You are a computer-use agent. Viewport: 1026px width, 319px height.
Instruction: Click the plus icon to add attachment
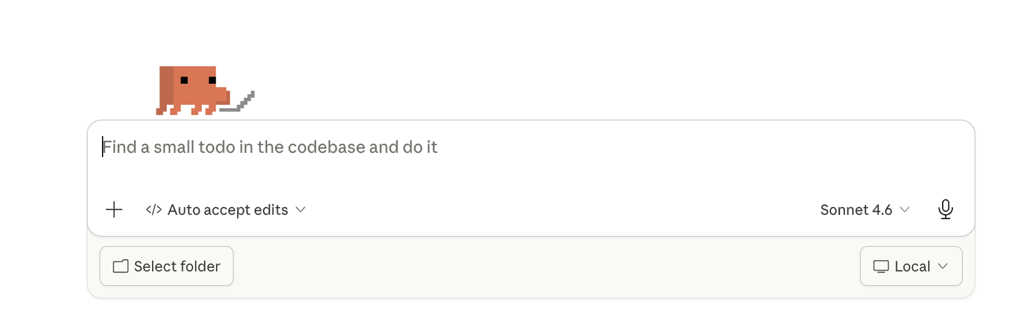pos(114,210)
